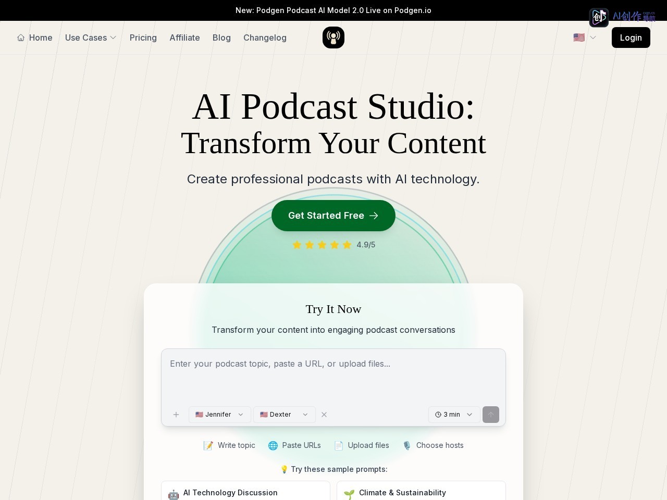Open the Dexter host dropdown

point(285,415)
